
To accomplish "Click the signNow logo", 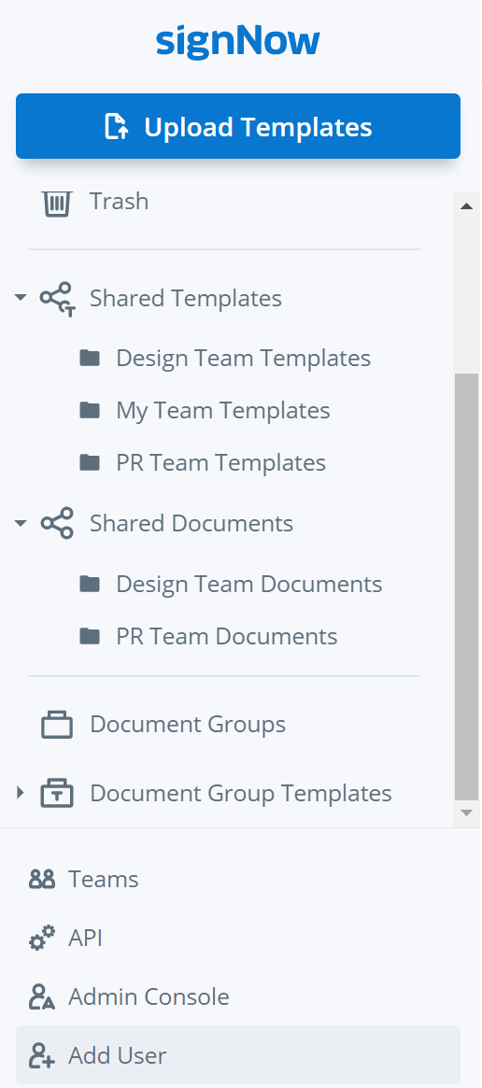I will [x=238, y=42].
